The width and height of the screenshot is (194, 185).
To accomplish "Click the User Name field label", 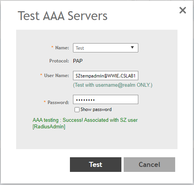I will [56, 76].
